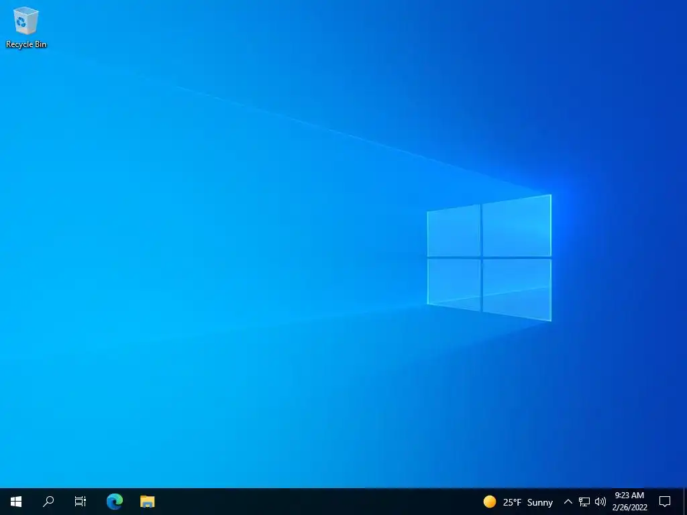Launch Microsoft Edge from taskbar
Viewport: 687px width, 515px height.
click(115, 502)
